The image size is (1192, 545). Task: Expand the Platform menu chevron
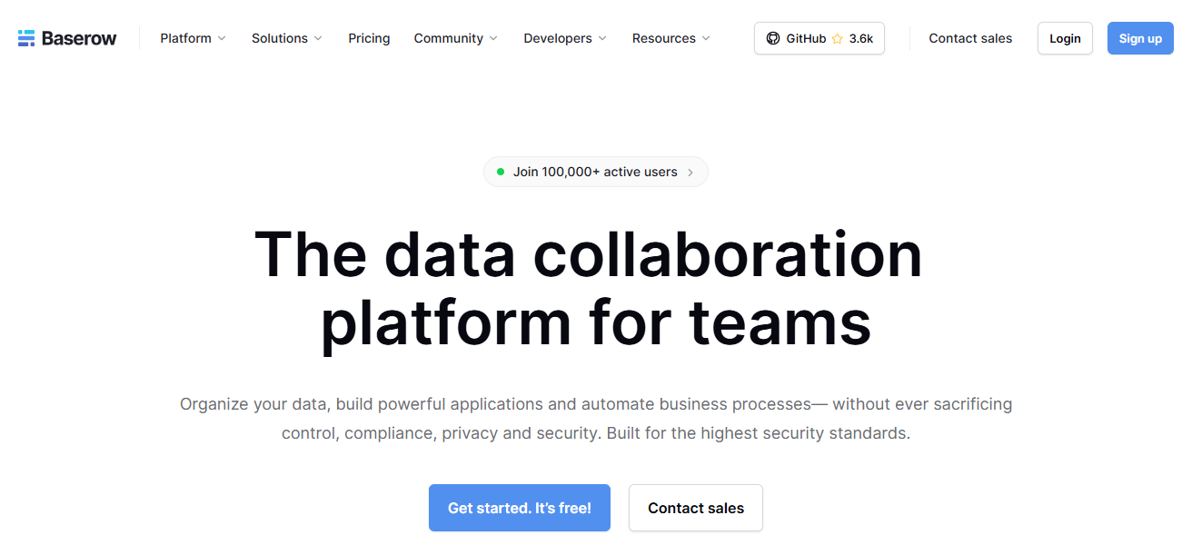222,38
